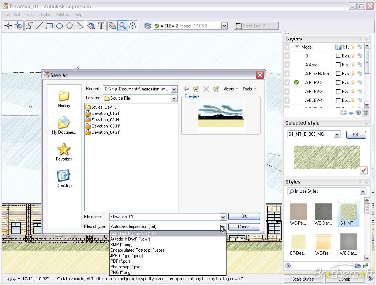Click the Cancel button in Save As

click(244, 226)
